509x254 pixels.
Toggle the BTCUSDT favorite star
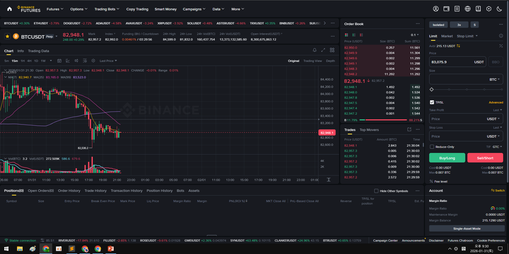[x=7, y=36]
